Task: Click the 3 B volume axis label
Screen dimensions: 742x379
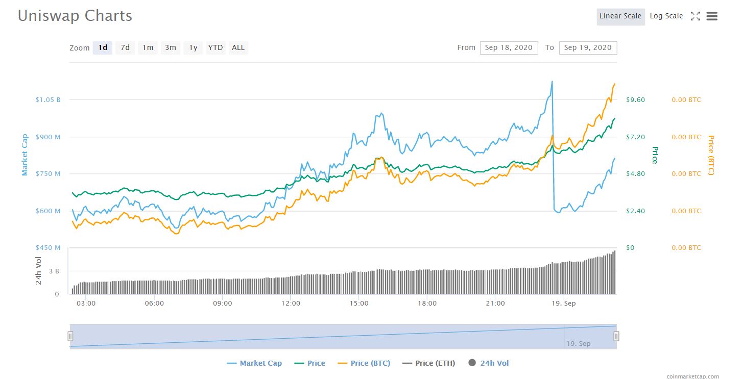Action: [x=55, y=271]
